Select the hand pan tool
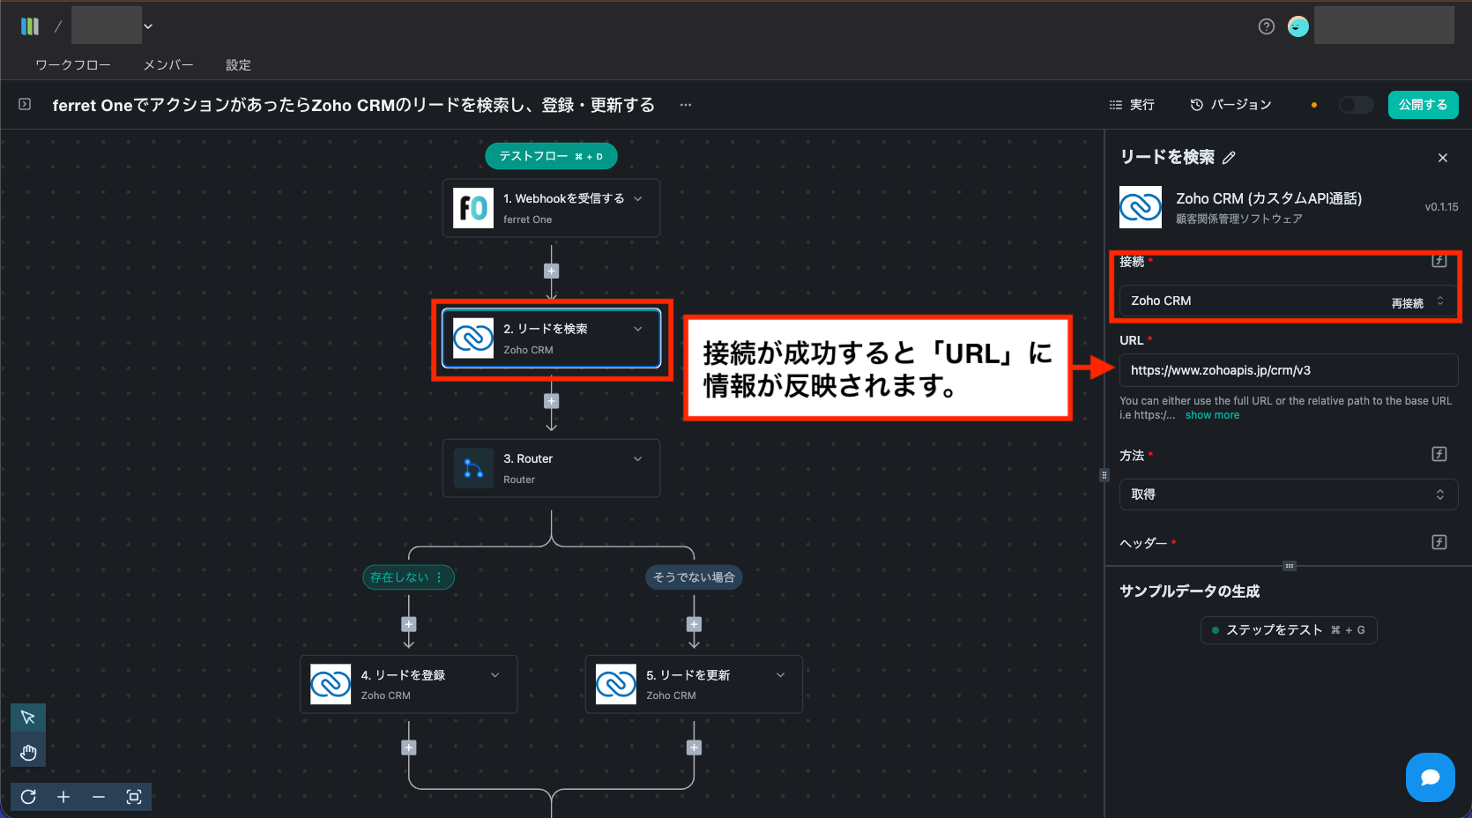 point(28,752)
